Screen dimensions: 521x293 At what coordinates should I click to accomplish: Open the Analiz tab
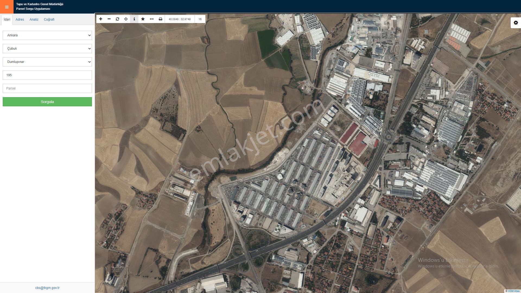[x=34, y=20]
